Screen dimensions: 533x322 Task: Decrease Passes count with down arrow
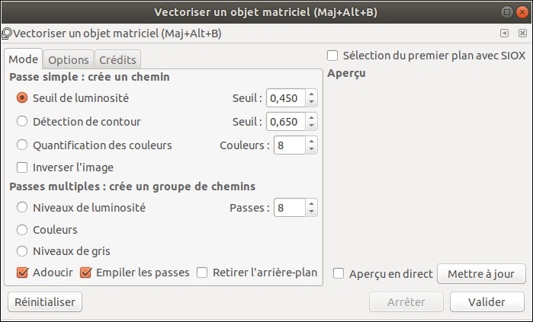pyautogui.click(x=311, y=212)
